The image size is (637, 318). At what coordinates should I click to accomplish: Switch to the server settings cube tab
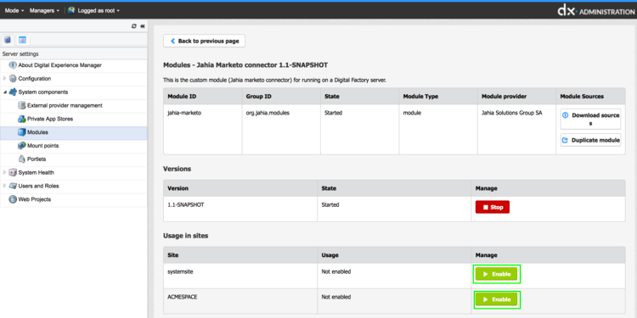pos(8,40)
